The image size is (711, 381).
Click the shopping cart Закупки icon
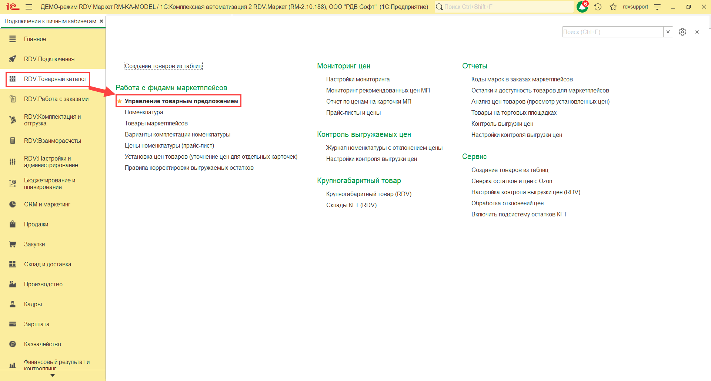coord(13,244)
